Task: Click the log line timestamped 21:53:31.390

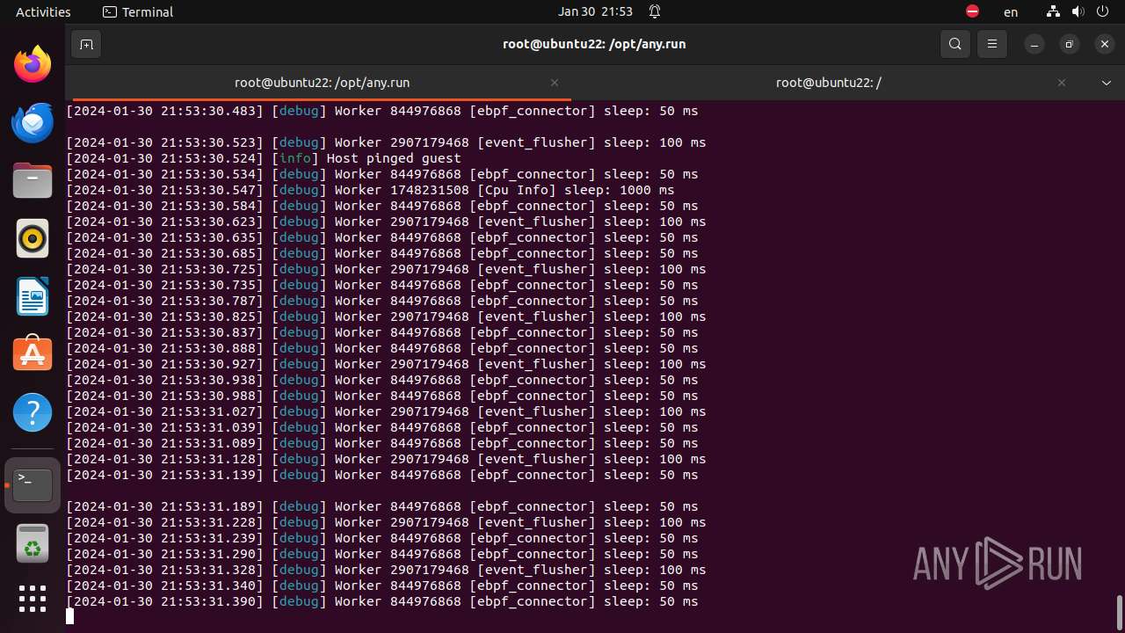Action: tap(382, 601)
